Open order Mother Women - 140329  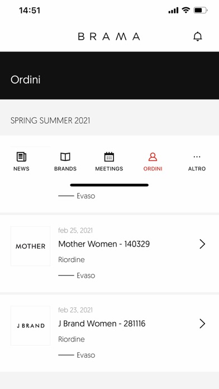pos(104,244)
